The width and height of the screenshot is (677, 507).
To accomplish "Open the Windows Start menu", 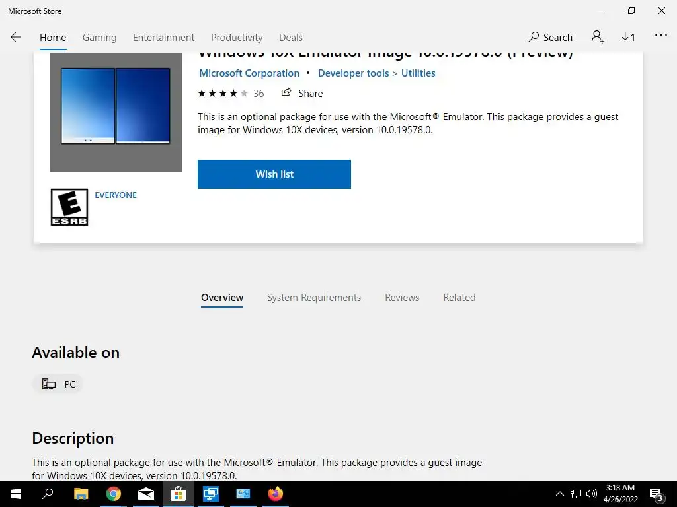I will 16,494.
